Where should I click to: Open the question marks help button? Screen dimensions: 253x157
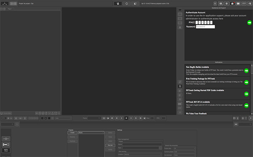[244, 3]
